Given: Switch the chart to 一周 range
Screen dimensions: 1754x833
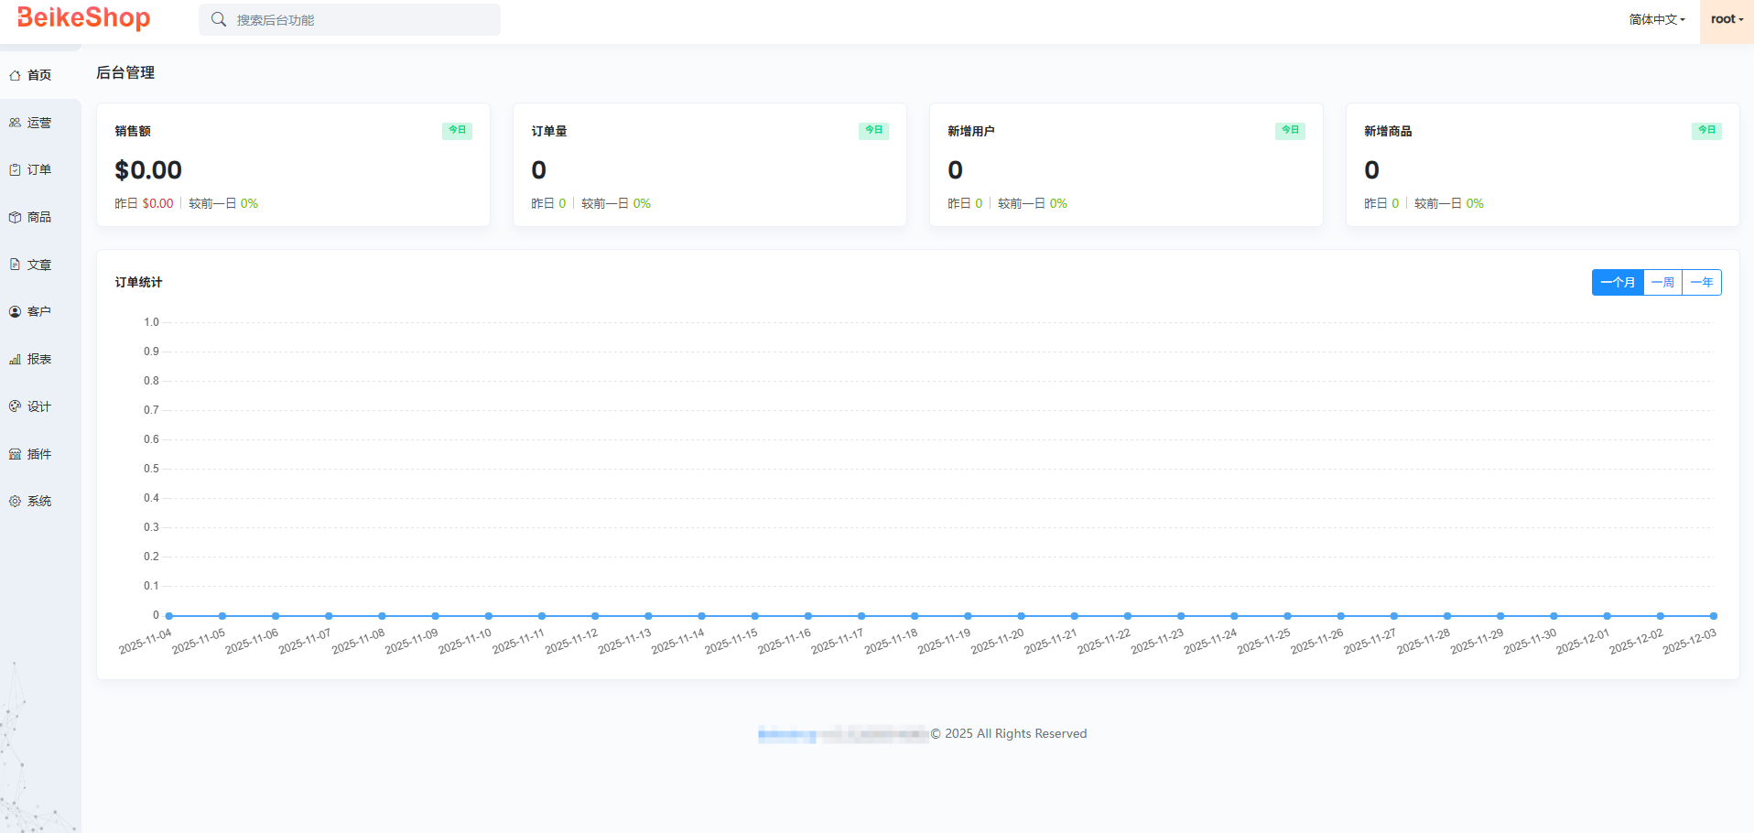Looking at the screenshot, I should tap(1662, 283).
